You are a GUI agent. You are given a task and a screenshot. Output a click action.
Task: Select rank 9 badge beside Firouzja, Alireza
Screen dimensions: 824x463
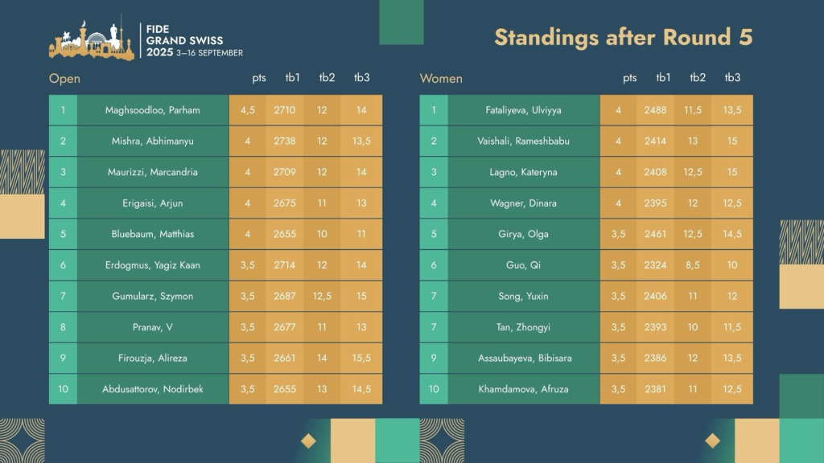(x=63, y=358)
